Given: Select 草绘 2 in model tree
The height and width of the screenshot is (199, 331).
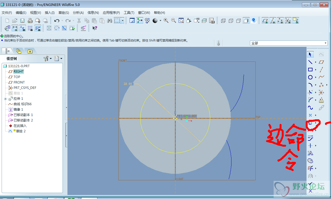Looking at the screenshot, I should [x=20, y=131].
